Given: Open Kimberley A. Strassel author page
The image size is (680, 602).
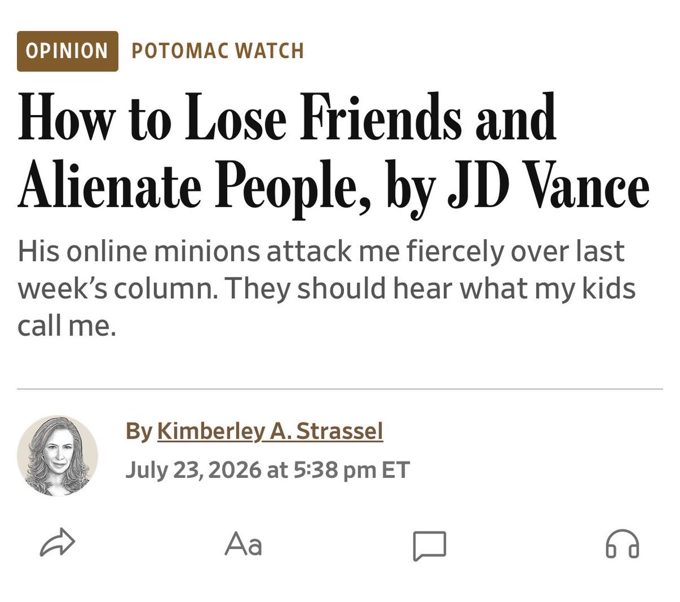Looking at the screenshot, I should pos(270,431).
